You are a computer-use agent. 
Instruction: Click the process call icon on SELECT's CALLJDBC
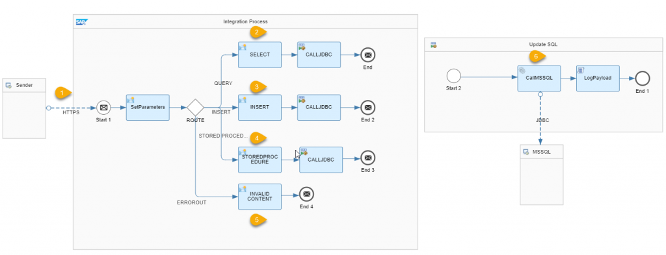(302, 47)
